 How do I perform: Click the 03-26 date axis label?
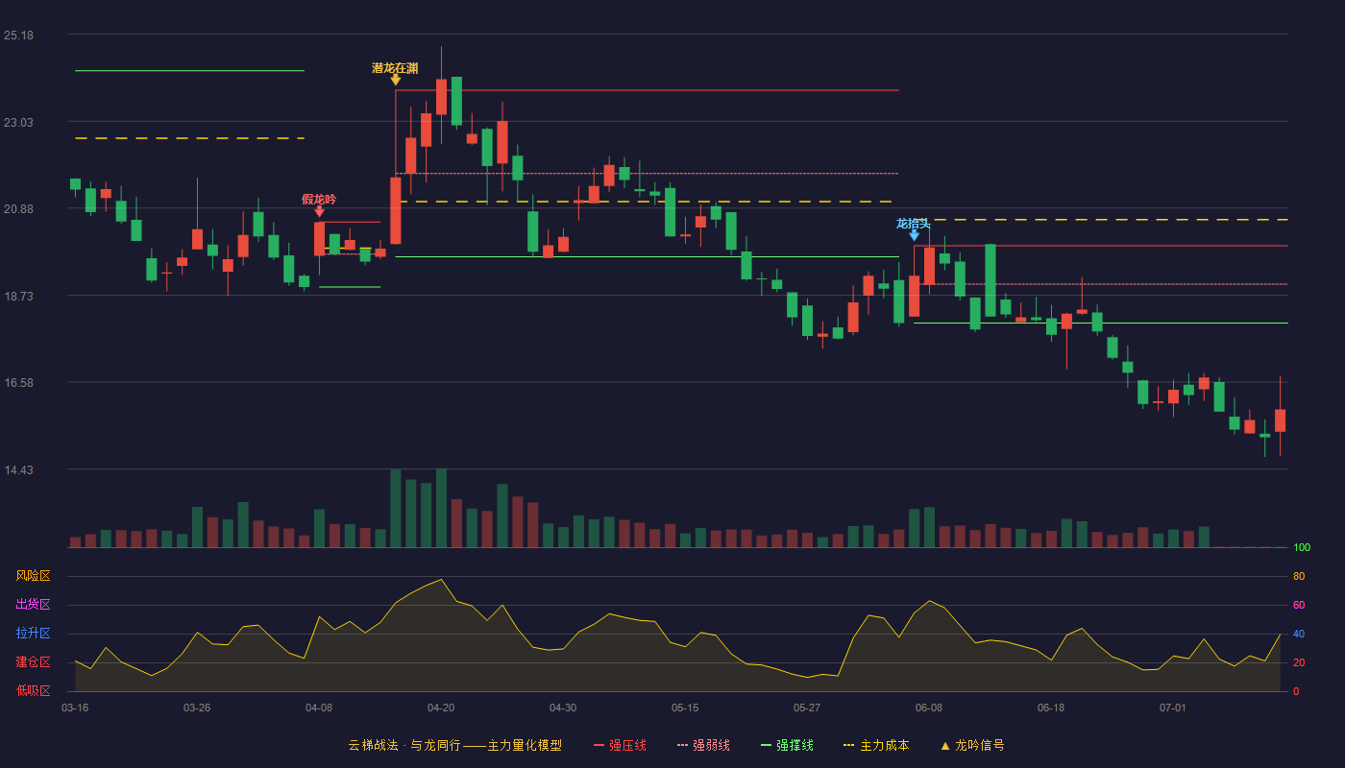pos(197,708)
